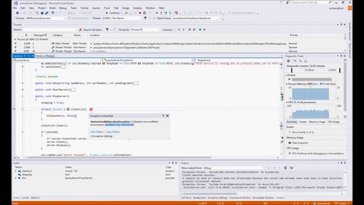Open the Debug menu
The height and width of the screenshot is (205, 364).
coord(63,8)
